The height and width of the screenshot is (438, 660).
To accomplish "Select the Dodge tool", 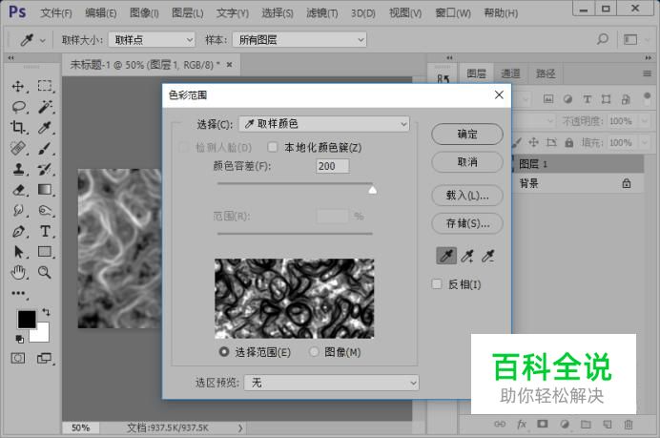I will 45,210.
